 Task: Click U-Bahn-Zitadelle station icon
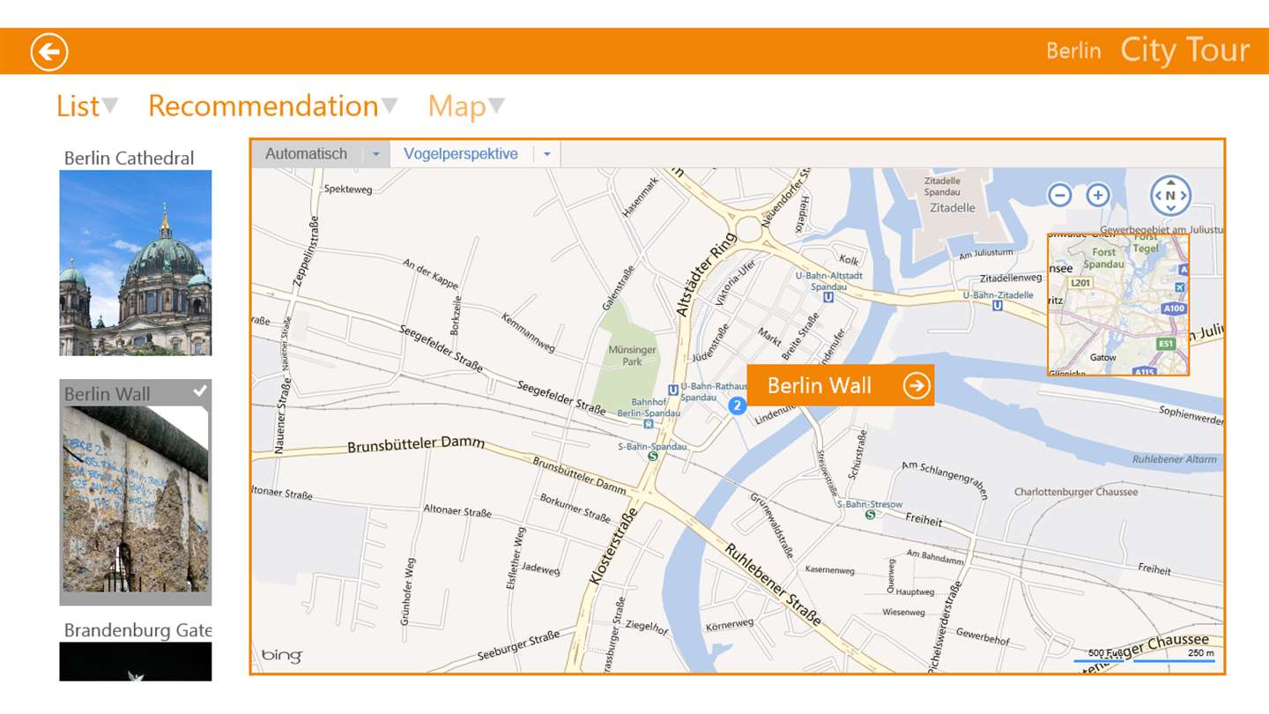point(997,306)
